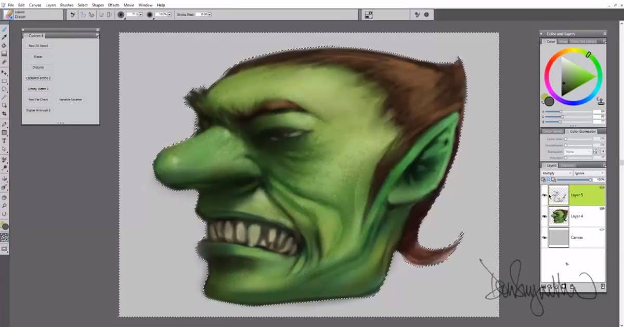Switch to the Color Expression tab

pos(583,131)
